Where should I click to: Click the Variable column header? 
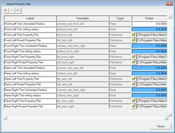point(83,18)
